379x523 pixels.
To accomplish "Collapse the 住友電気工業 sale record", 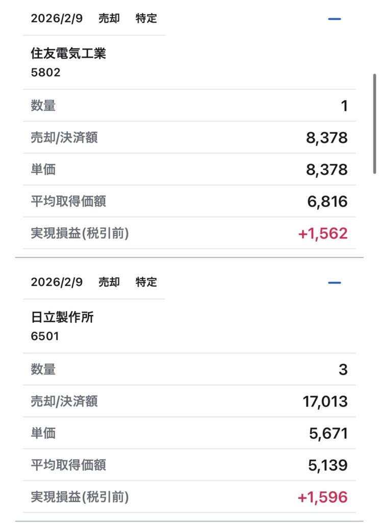I will (334, 19).
